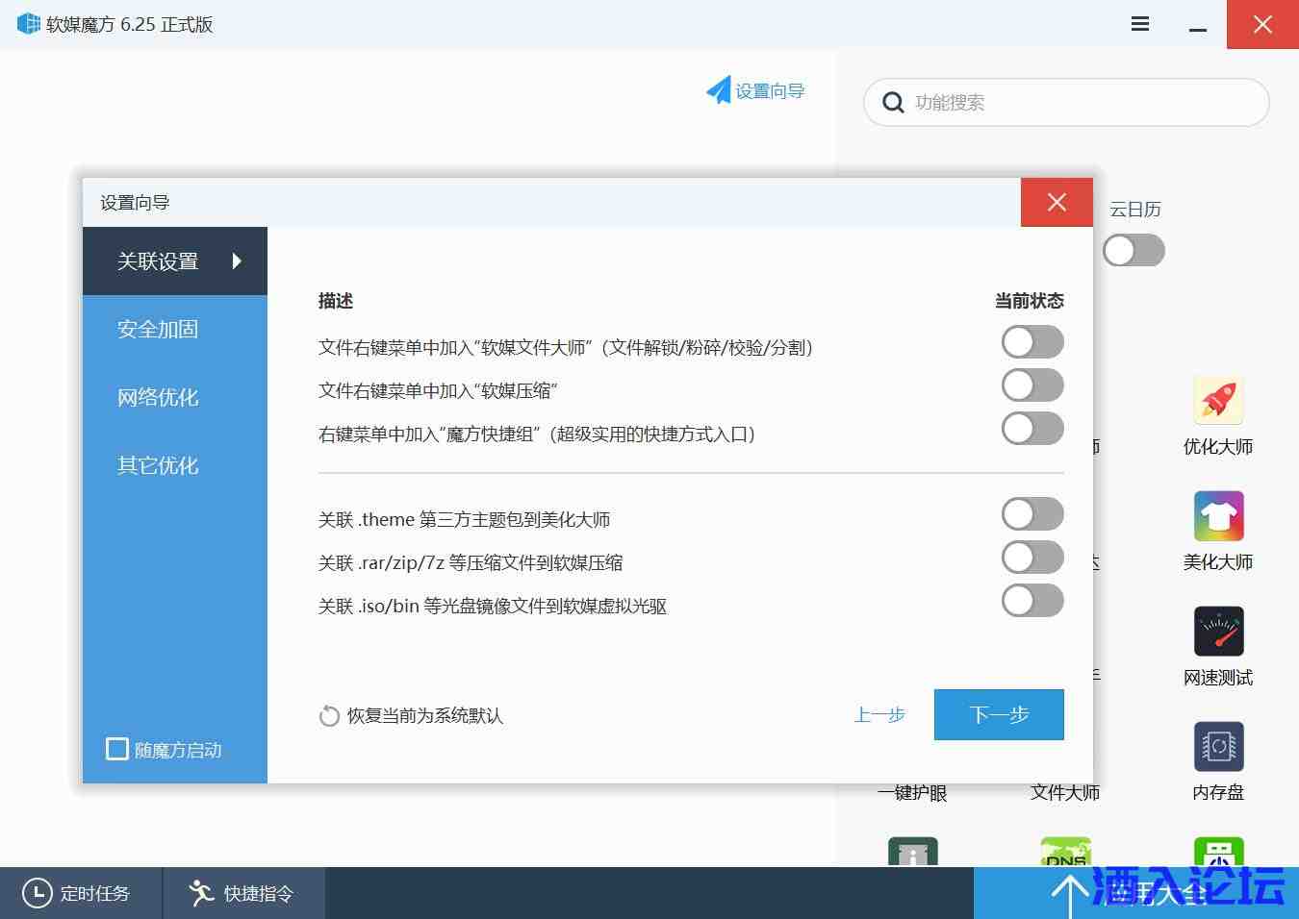Open the 优化大师 rocket icon
The image size is (1299, 919).
click(1218, 401)
